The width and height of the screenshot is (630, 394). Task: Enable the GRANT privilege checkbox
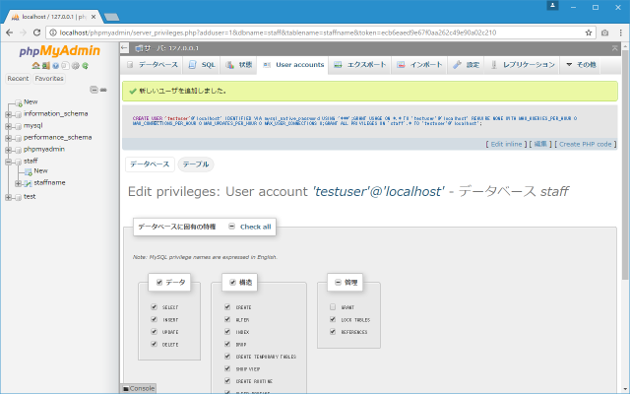pos(333,306)
